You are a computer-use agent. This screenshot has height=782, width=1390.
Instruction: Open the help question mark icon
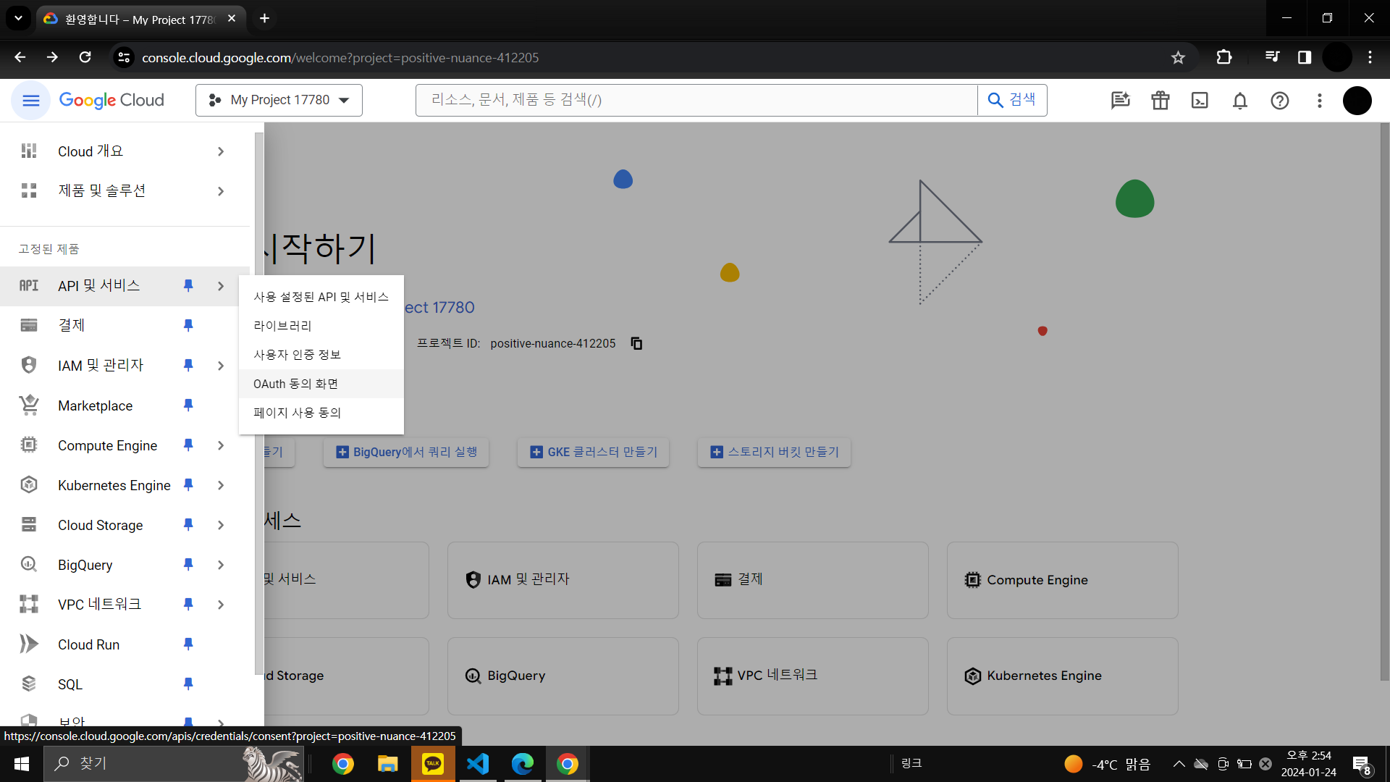click(1279, 101)
